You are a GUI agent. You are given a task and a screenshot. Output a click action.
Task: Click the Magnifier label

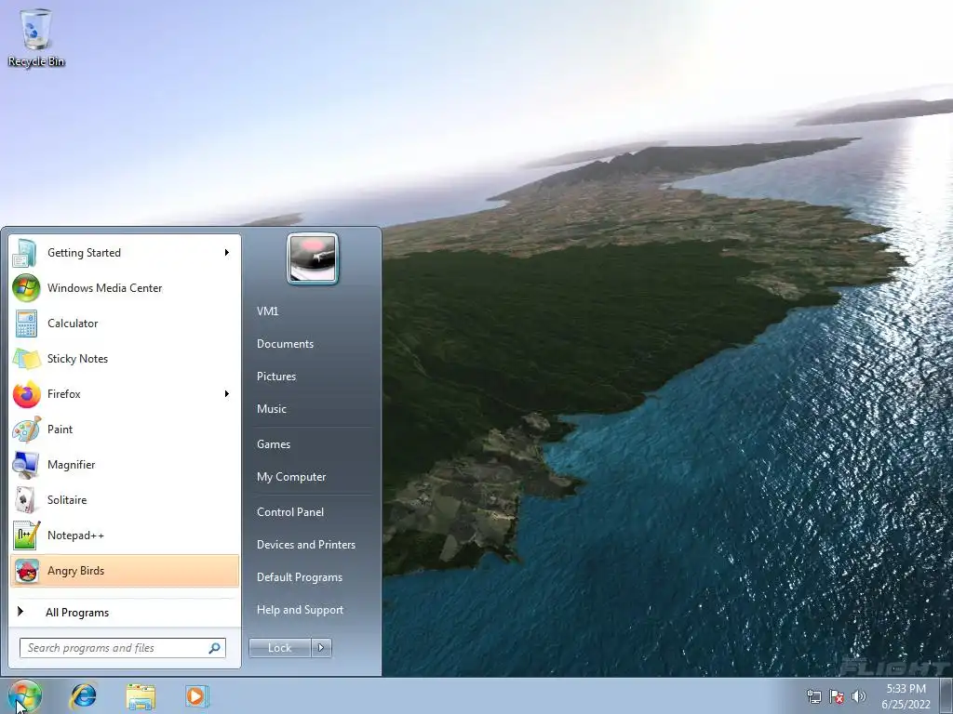(x=71, y=465)
